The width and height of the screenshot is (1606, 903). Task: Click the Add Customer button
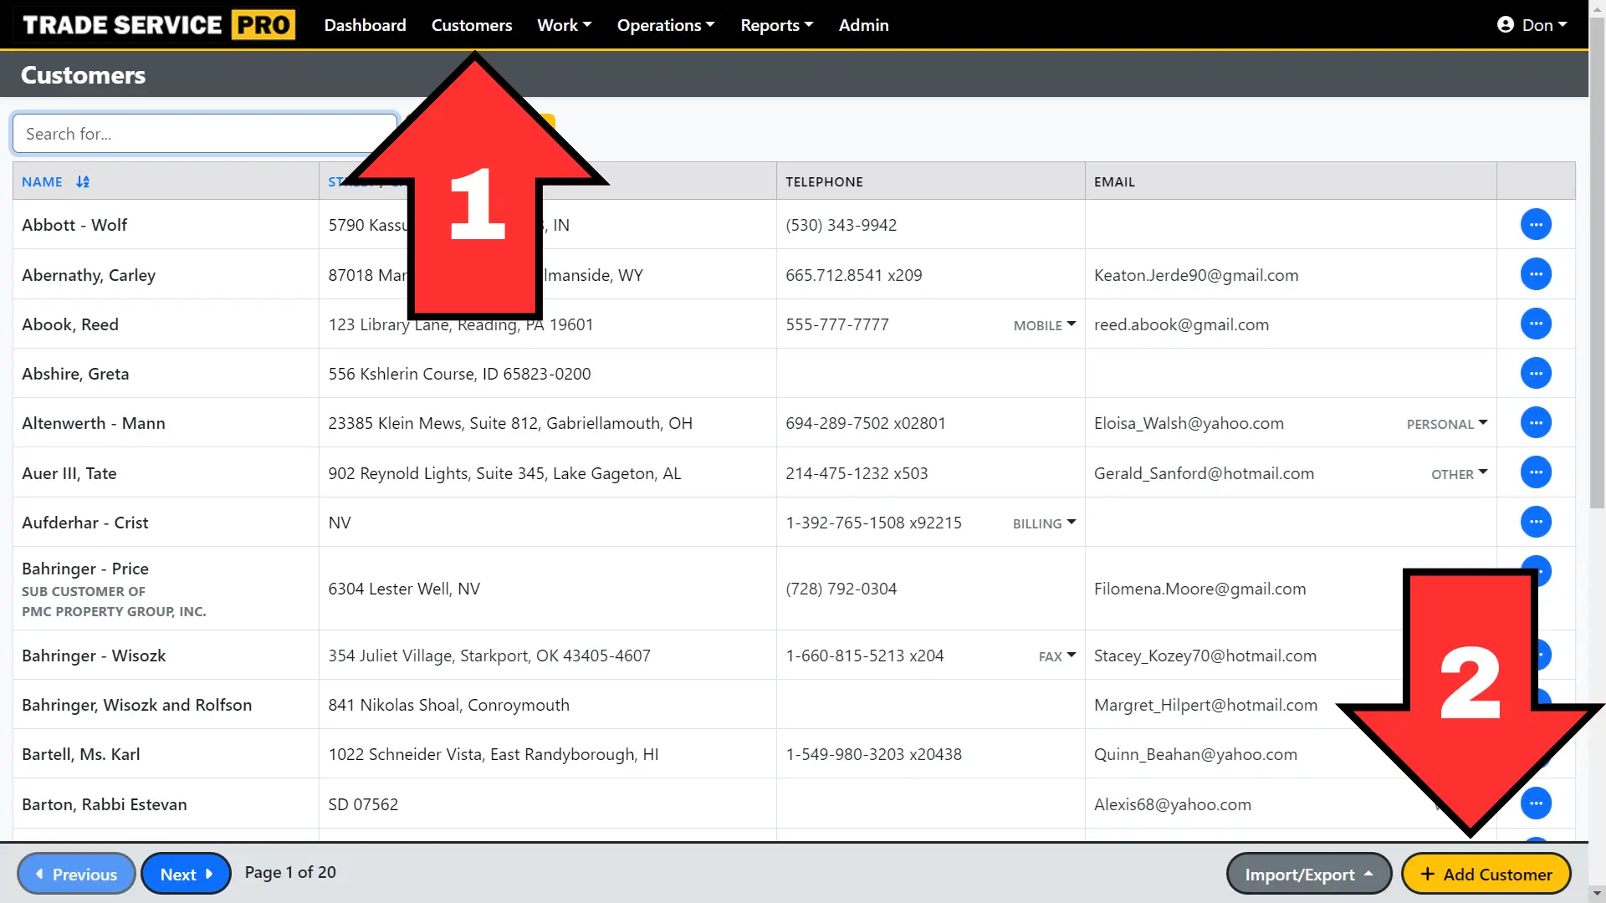point(1486,873)
